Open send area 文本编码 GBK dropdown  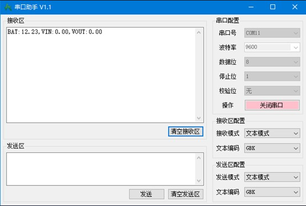point(272,192)
